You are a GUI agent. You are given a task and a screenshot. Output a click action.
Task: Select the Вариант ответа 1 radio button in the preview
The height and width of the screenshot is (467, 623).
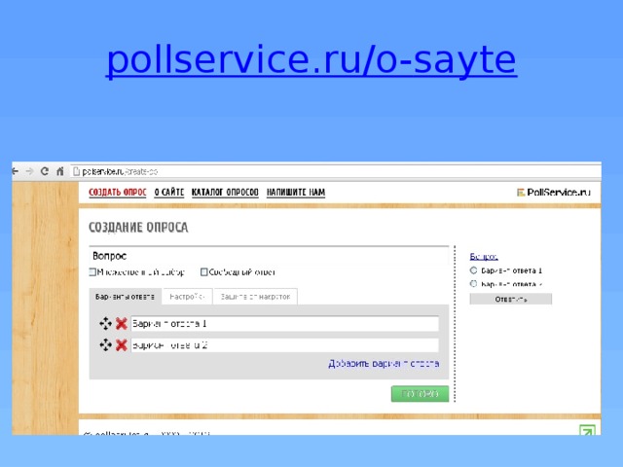pos(473,270)
